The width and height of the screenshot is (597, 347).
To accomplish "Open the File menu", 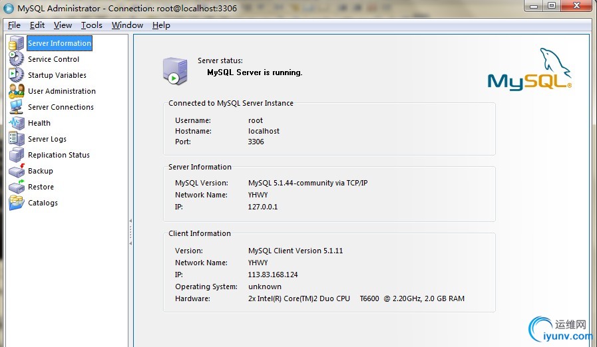I will [14, 25].
